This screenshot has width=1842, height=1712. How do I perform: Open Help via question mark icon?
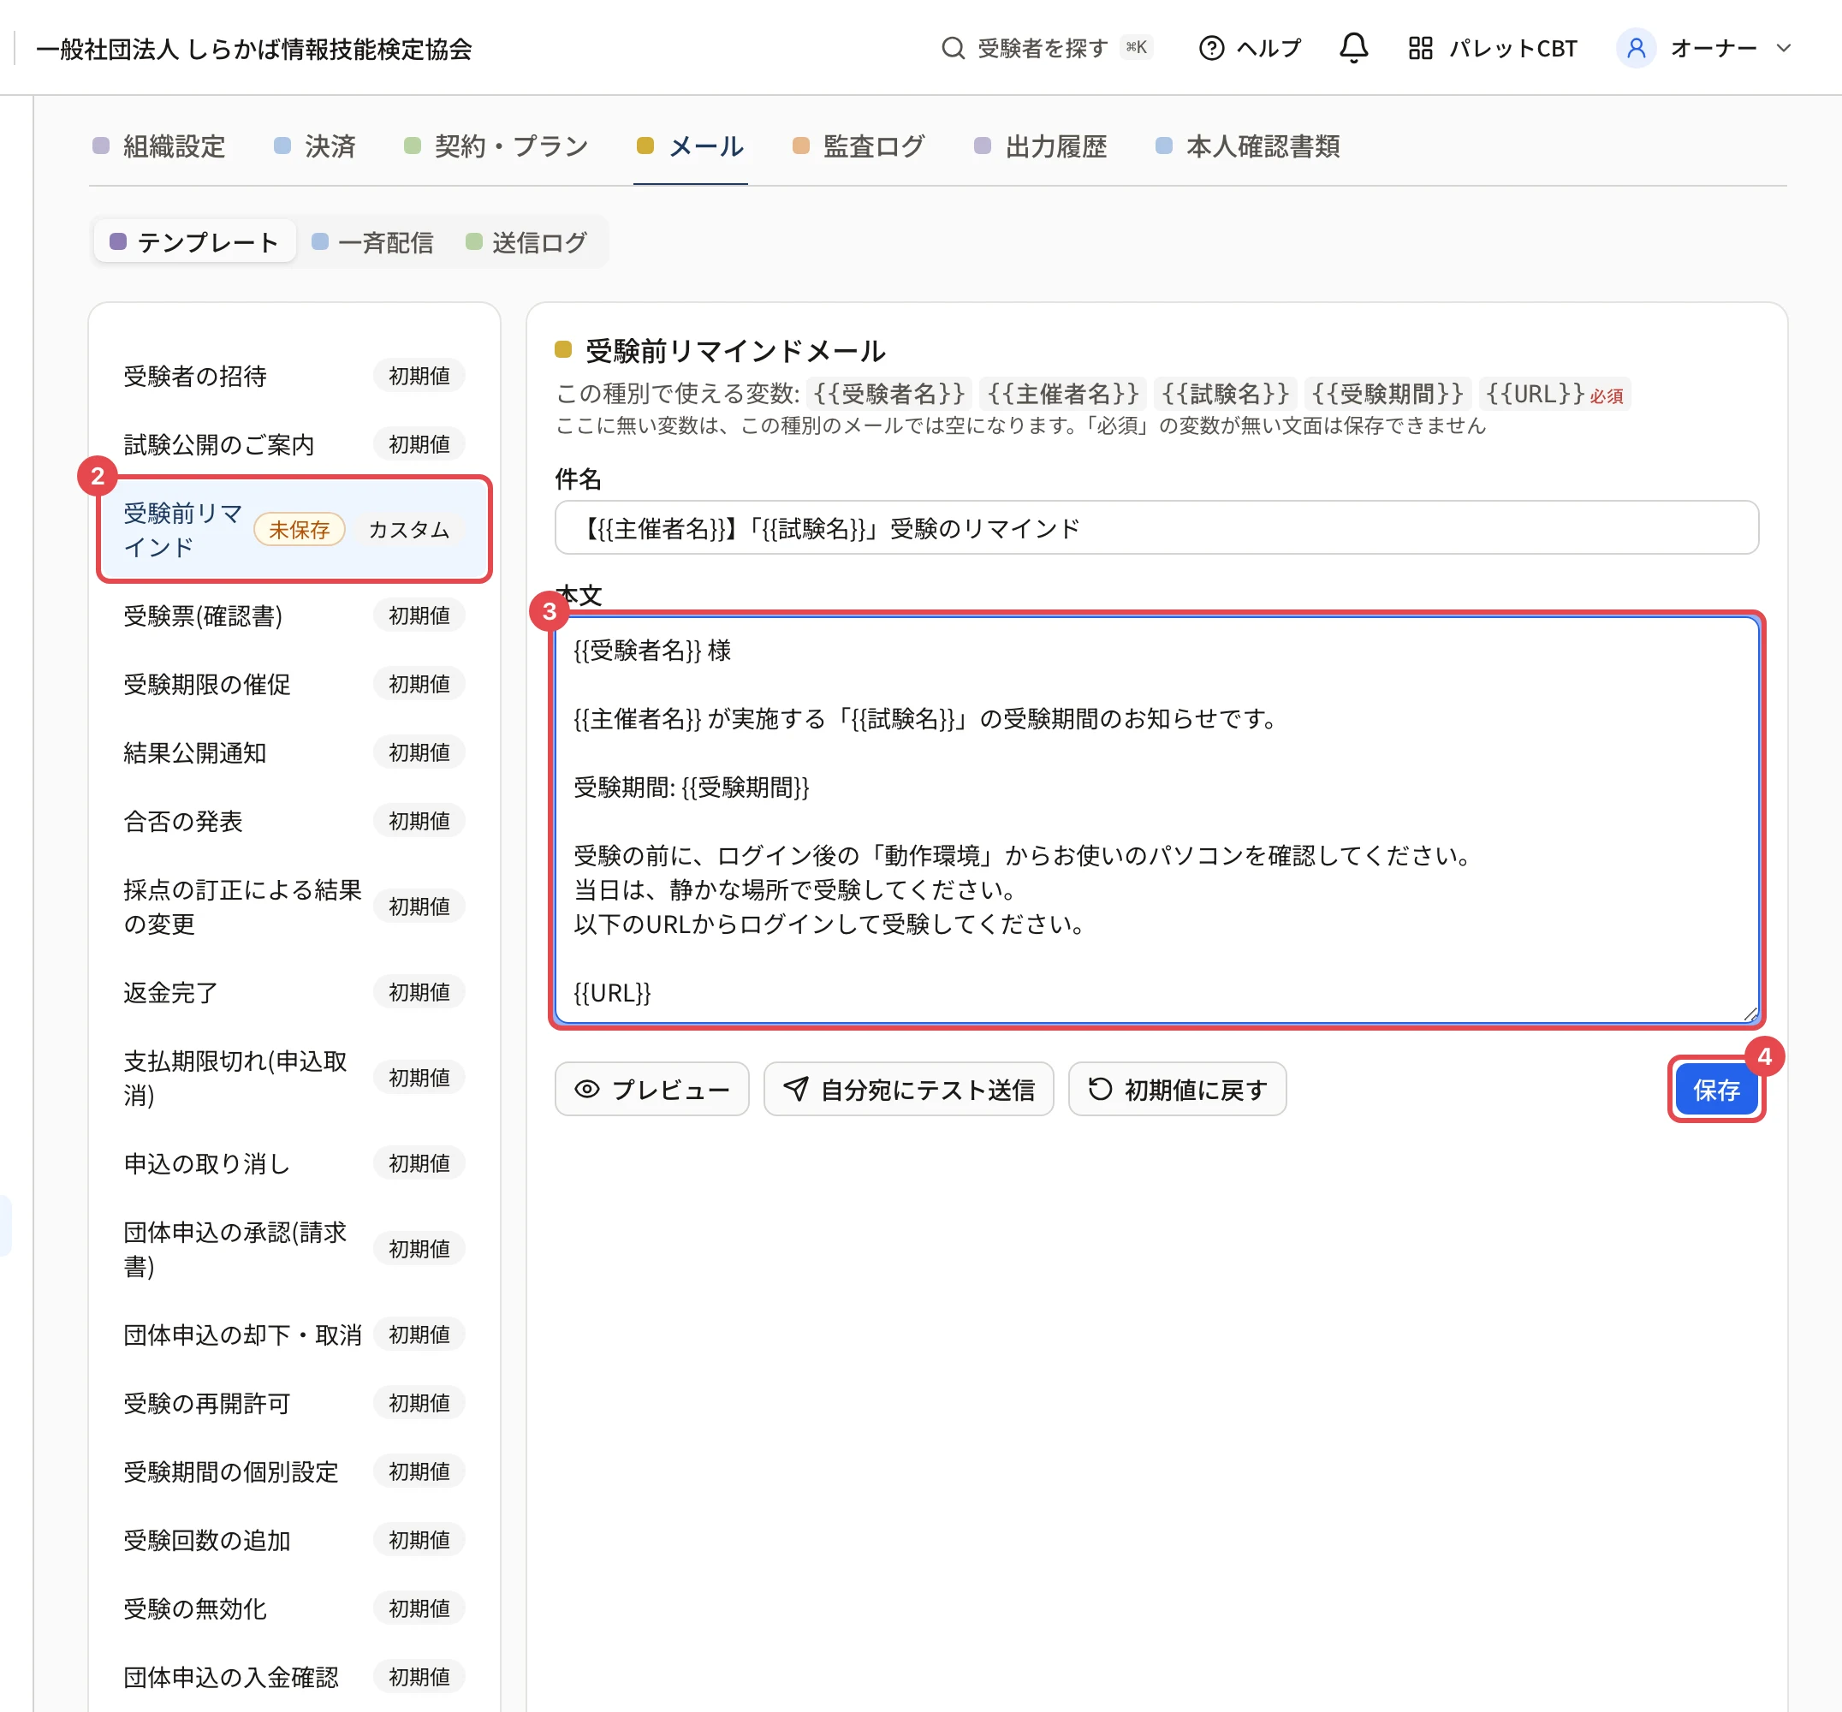(1211, 48)
